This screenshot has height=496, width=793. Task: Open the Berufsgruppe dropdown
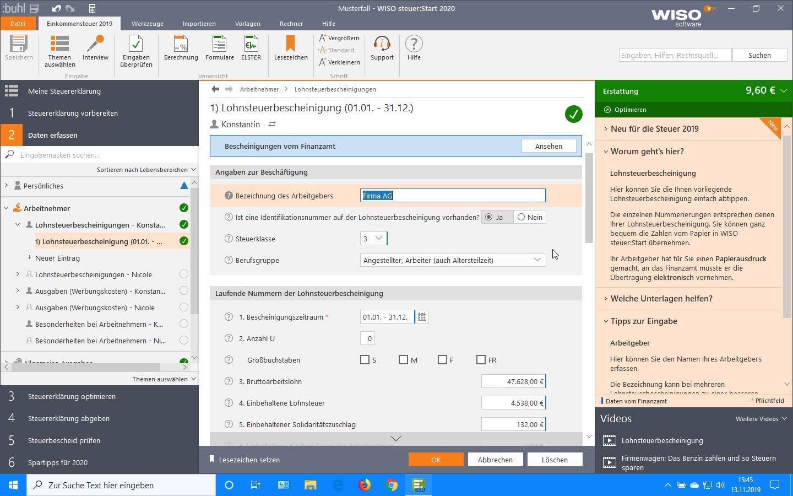pos(453,260)
